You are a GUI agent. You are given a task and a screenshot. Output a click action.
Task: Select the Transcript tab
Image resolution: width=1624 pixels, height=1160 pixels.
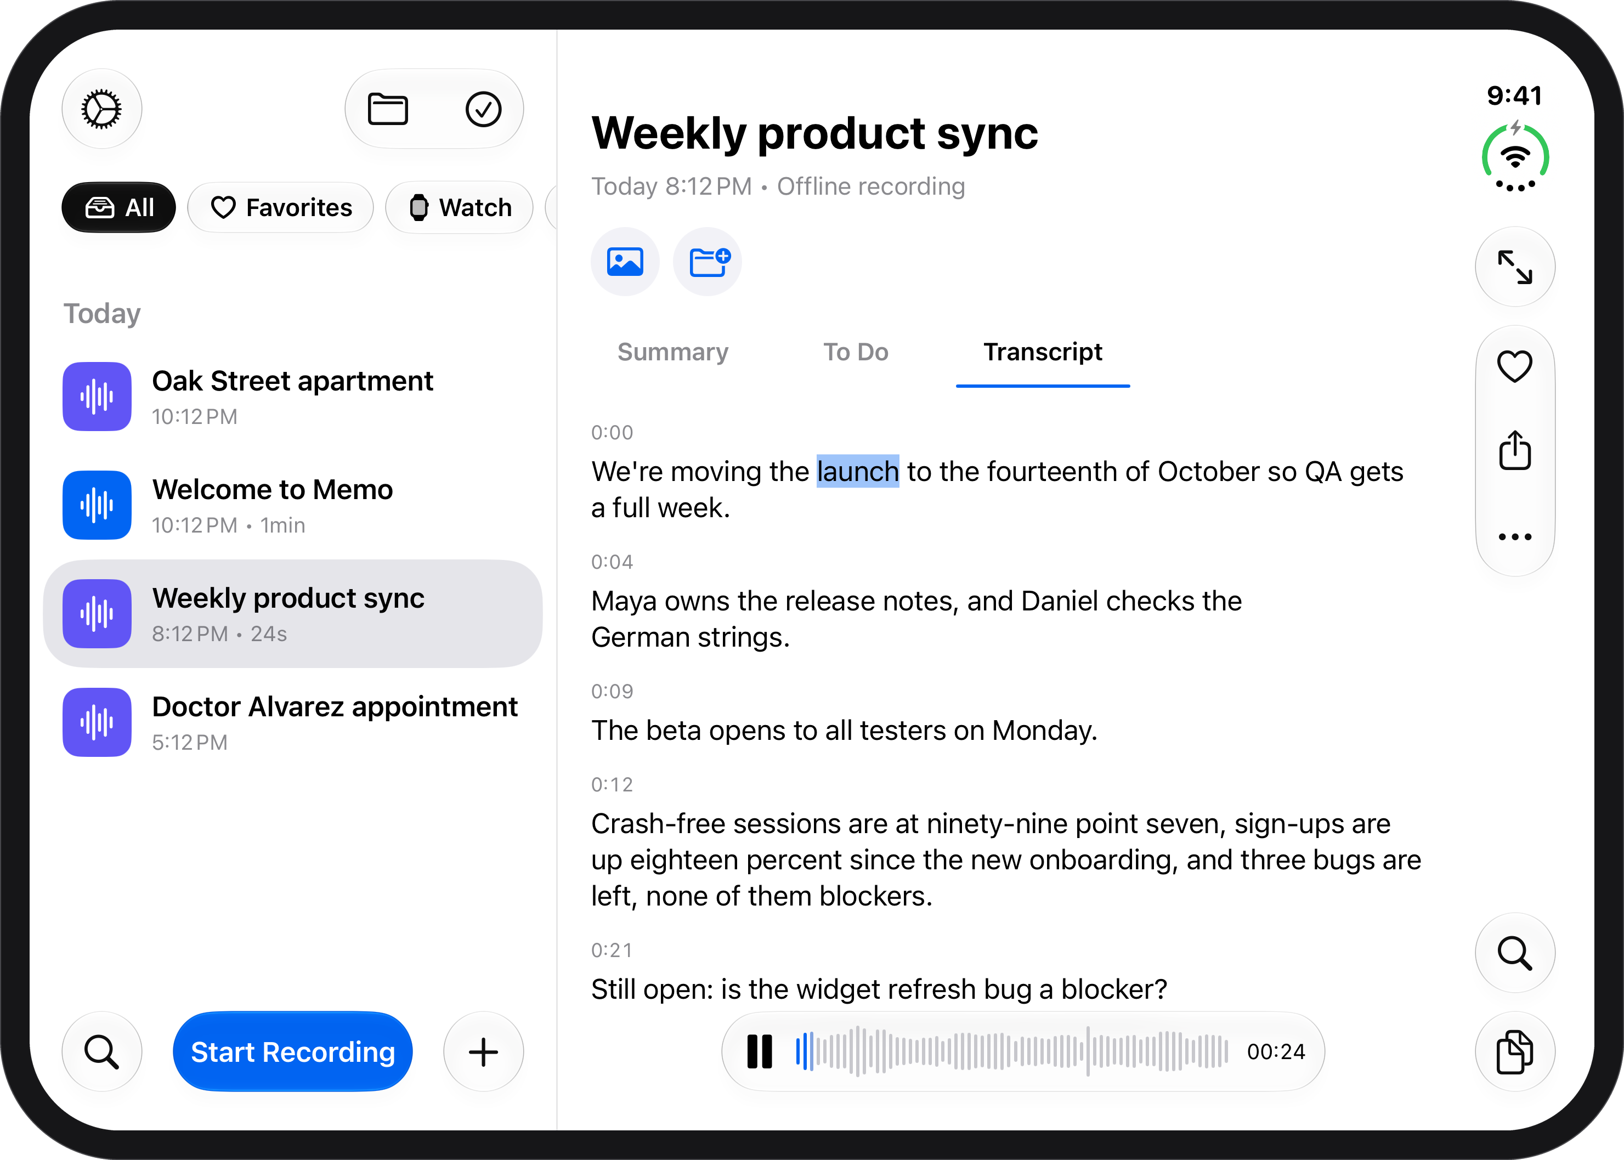click(x=1043, y=352)
